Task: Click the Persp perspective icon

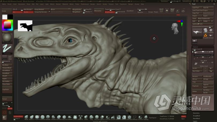Action: coord(172,10)
